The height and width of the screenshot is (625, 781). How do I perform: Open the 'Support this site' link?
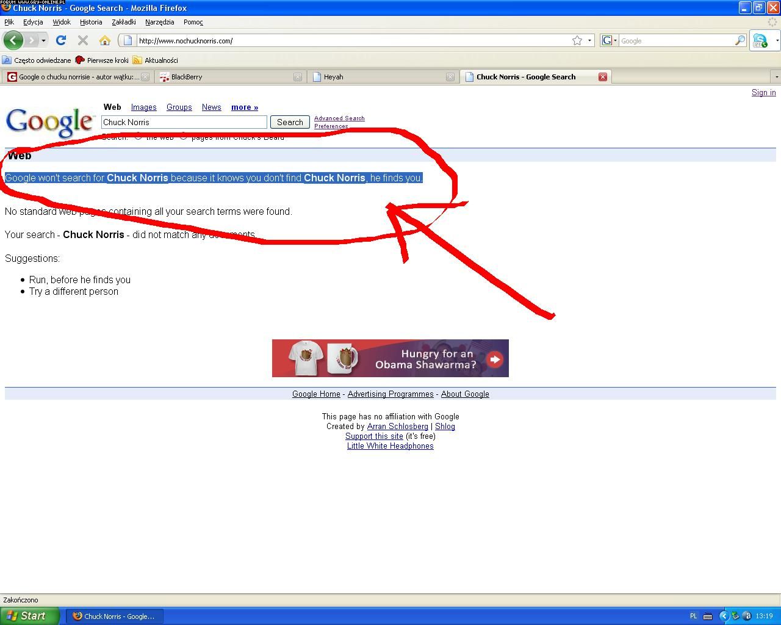click(374, 436)
